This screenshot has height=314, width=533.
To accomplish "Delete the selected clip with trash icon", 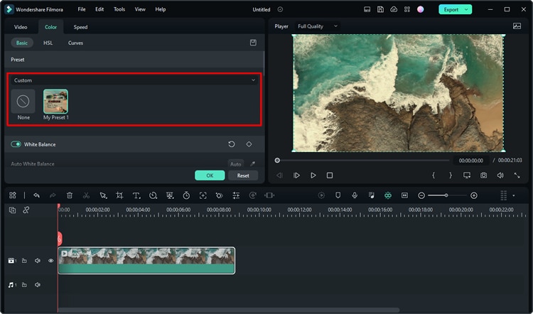I will tap(70, 195).
